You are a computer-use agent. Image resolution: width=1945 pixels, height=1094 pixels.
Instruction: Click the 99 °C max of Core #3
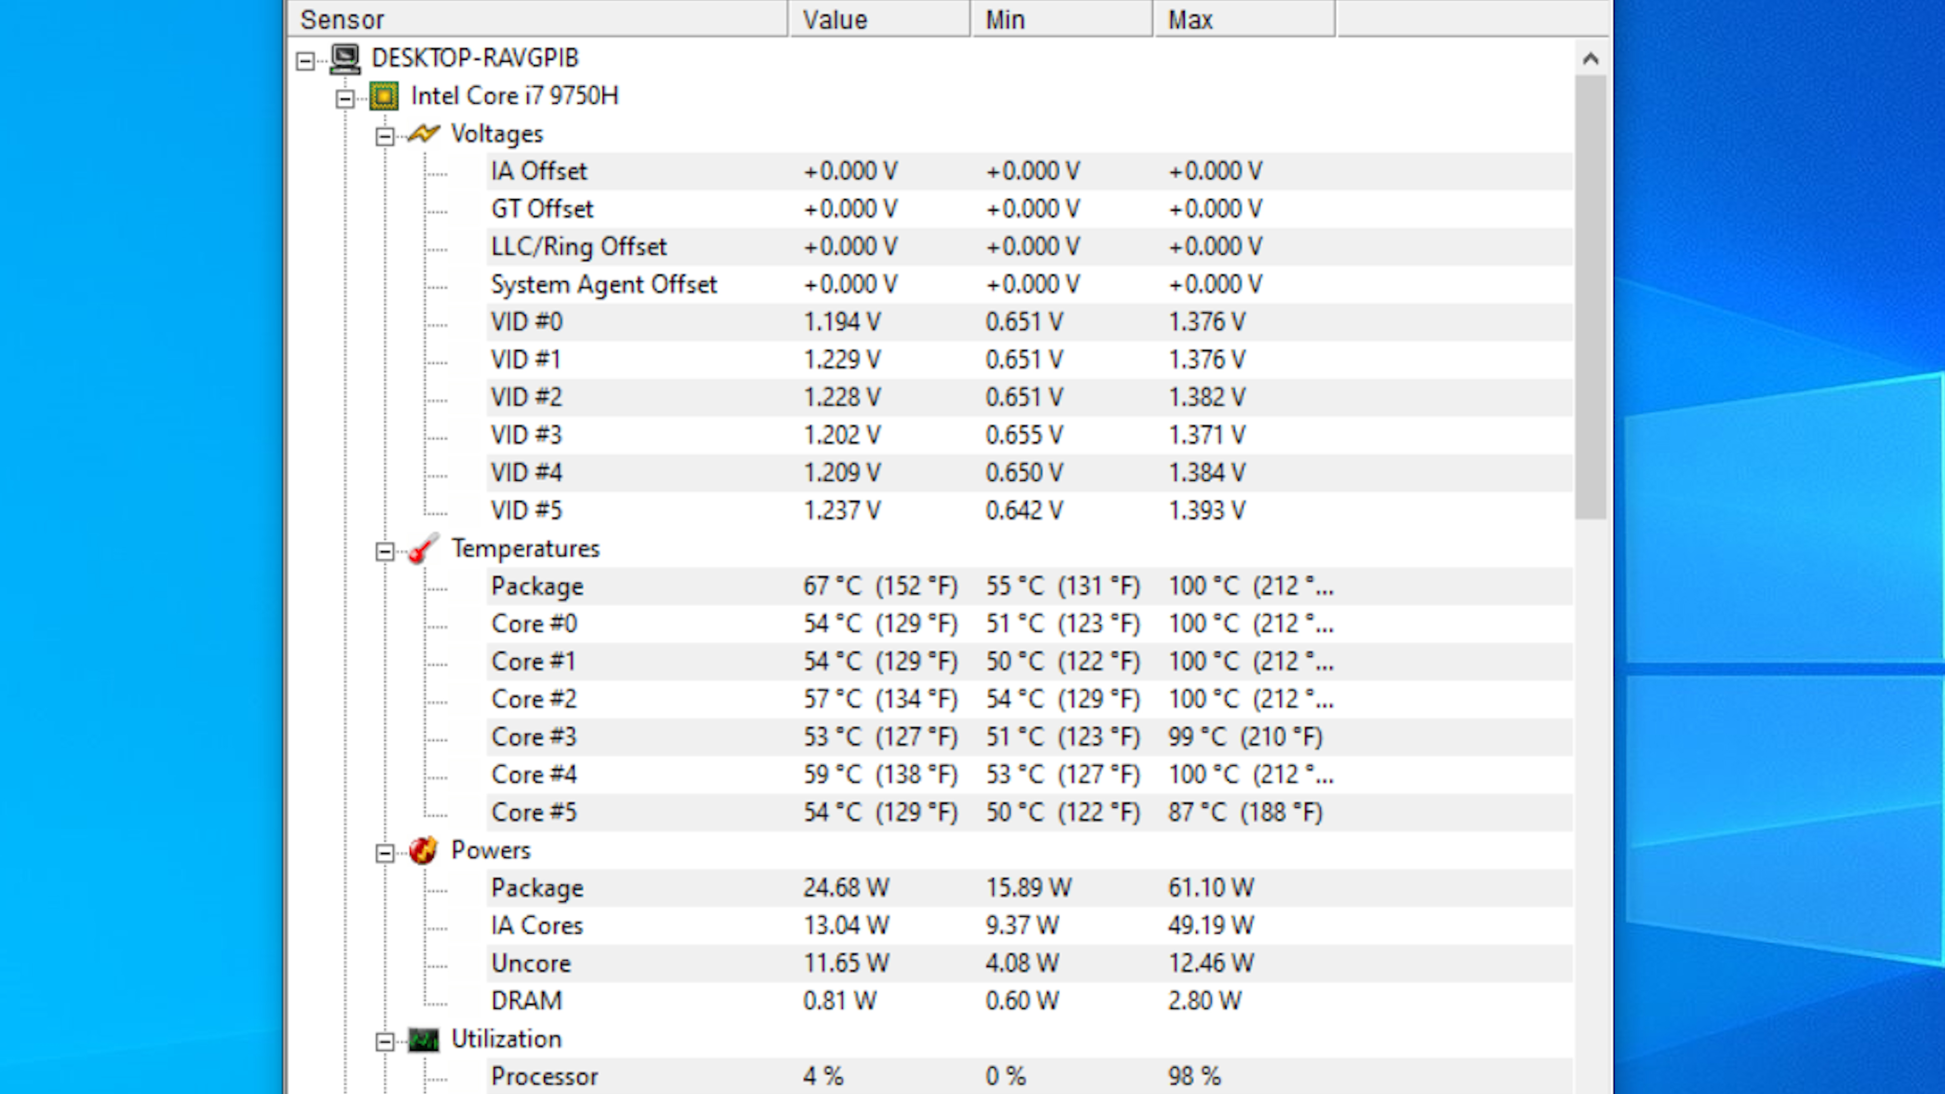pyautogui.click(x=1245, y=737)
